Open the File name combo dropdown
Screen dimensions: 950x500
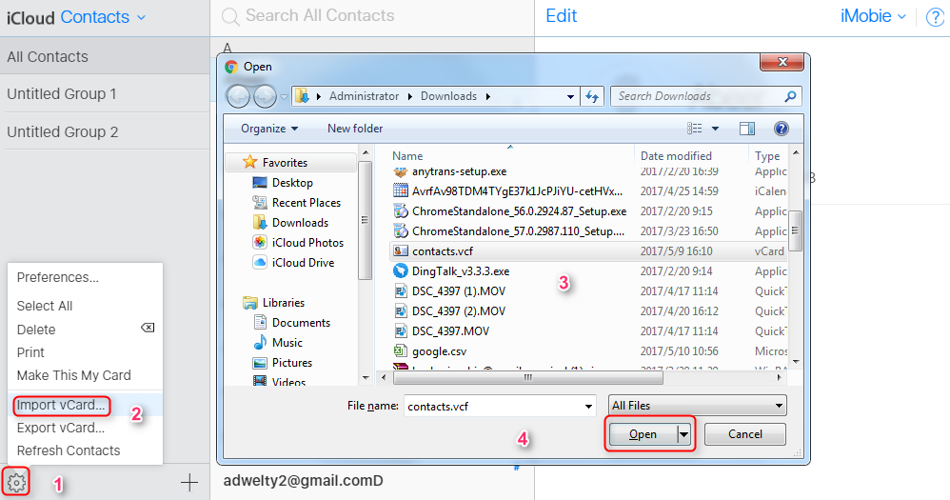[588, 406]
